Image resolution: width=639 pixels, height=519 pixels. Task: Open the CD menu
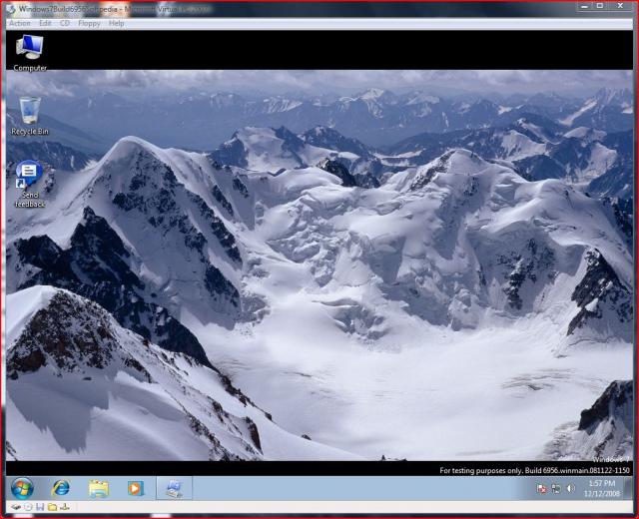pyautogui.click(x=65, y=23)
